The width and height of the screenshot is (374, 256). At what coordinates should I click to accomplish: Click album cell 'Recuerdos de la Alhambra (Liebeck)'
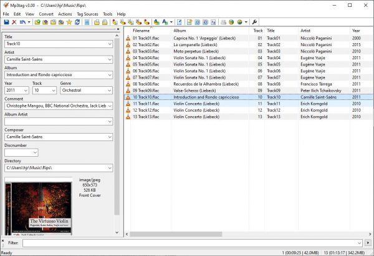(x=206, y=84)
